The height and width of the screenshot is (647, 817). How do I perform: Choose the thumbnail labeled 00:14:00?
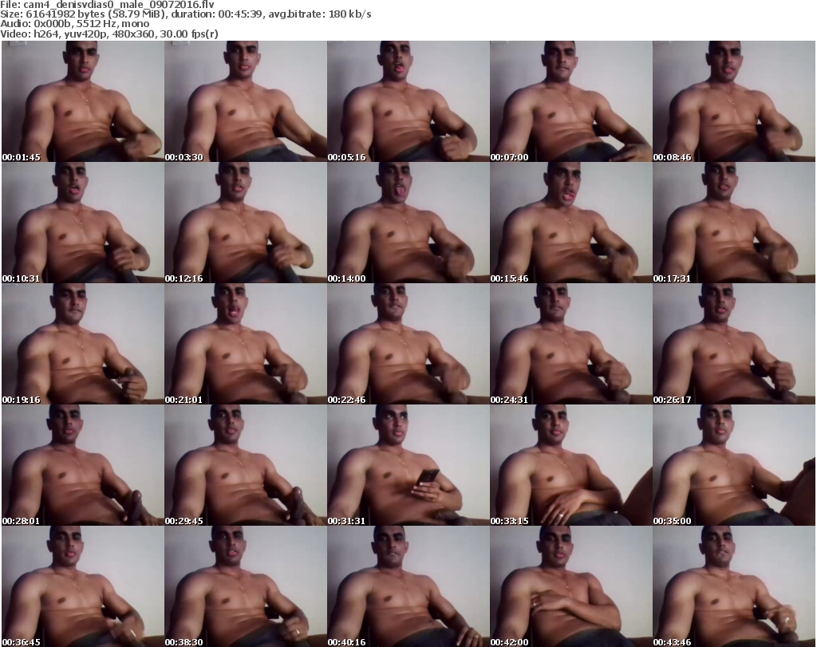click(408, 223)
